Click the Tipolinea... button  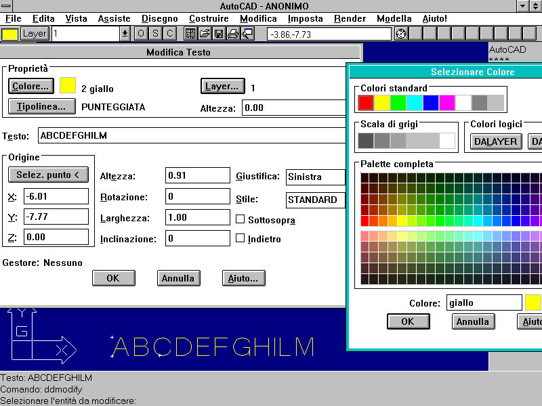click(x=41, y=106)
